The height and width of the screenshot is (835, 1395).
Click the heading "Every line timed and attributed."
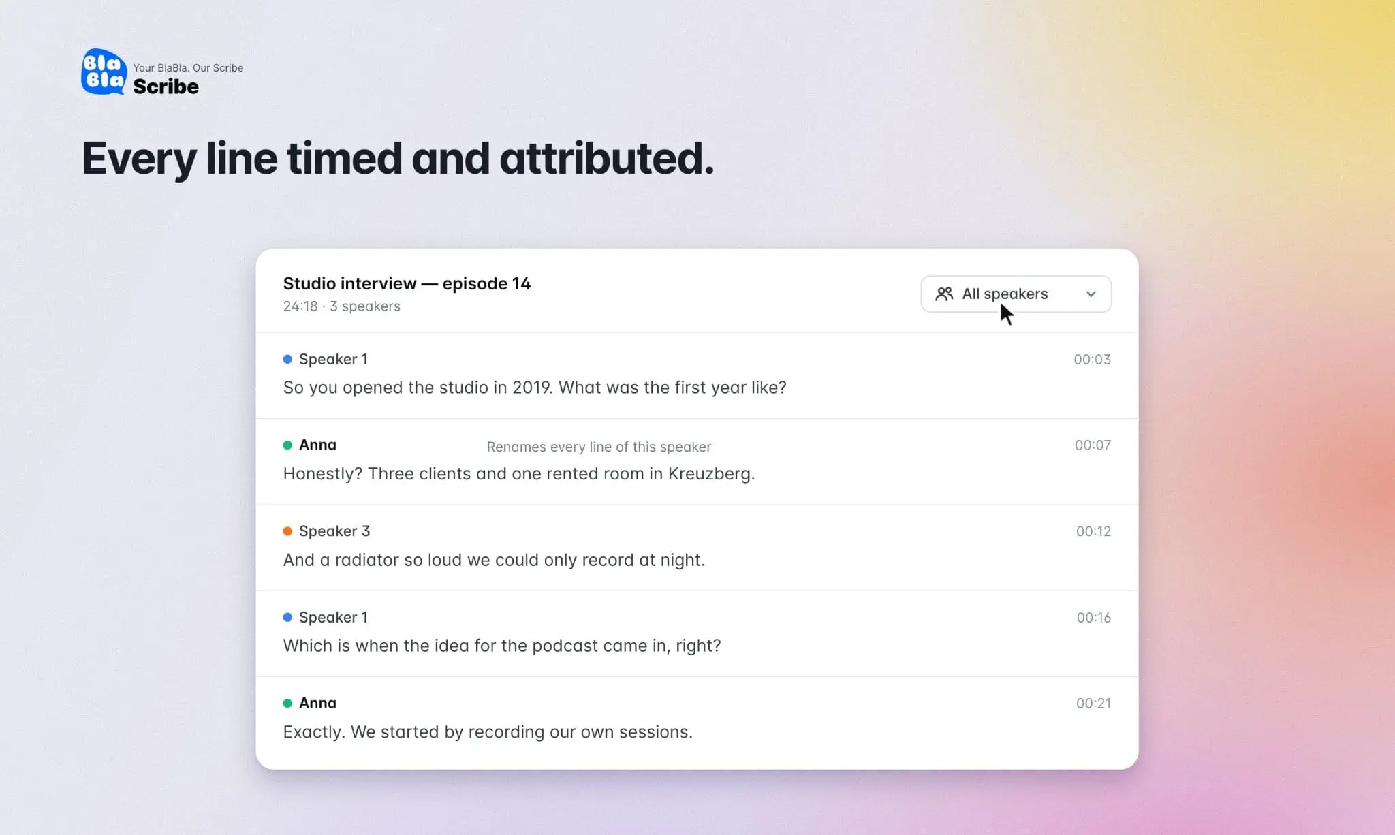point(398,158)
